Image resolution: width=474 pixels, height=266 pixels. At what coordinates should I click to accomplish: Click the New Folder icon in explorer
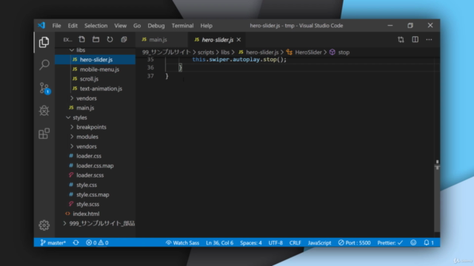[96, 39]
